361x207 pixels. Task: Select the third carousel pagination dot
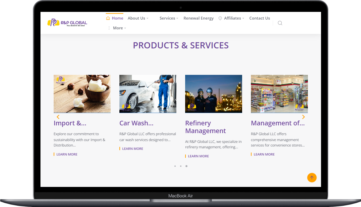186,166
